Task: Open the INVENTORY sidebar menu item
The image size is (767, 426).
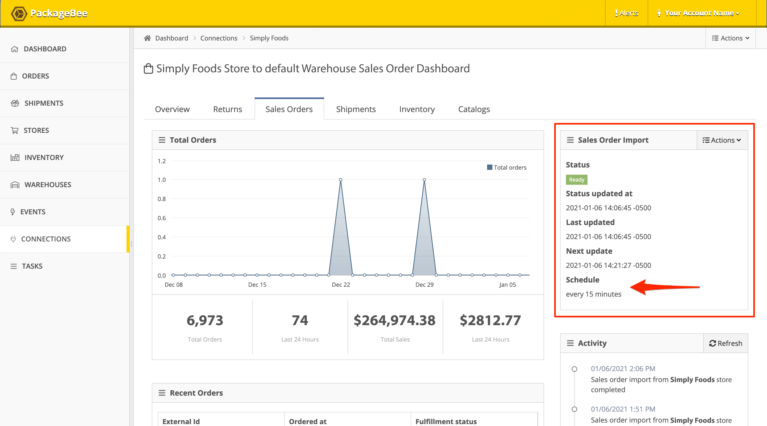Action: pyautogui.click(x=65, y=157)
